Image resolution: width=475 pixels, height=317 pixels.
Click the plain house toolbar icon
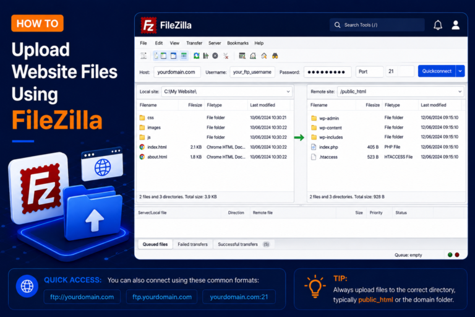[253, 56]
